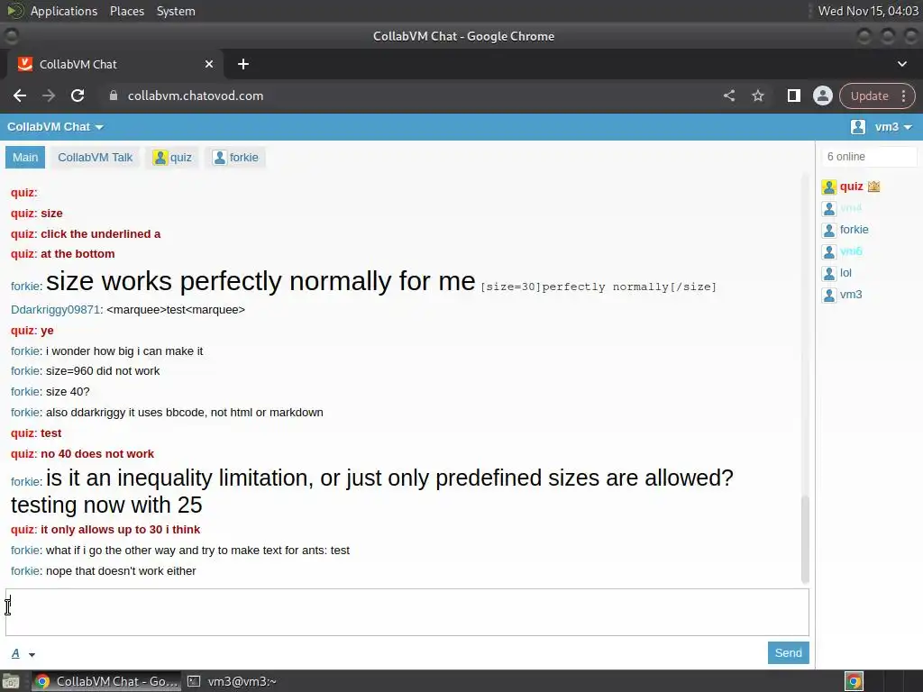Click vm3's avatar in user list
The width and height of the screenshot is (923, 692).
point(829,296)
